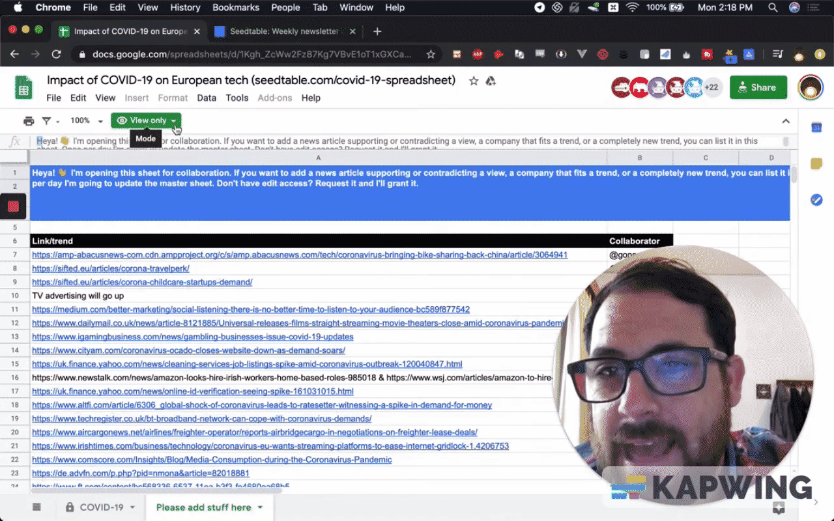The height and width of the screenshot is (521, 834).
Task: Switch to the Seedtable Weekly newsletter tab
Action: (x=284, y=31)
